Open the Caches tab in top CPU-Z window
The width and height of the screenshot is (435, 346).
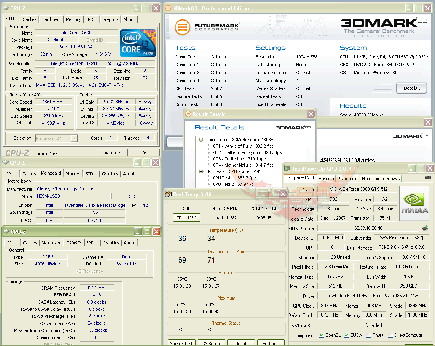[x=30, y=19]
